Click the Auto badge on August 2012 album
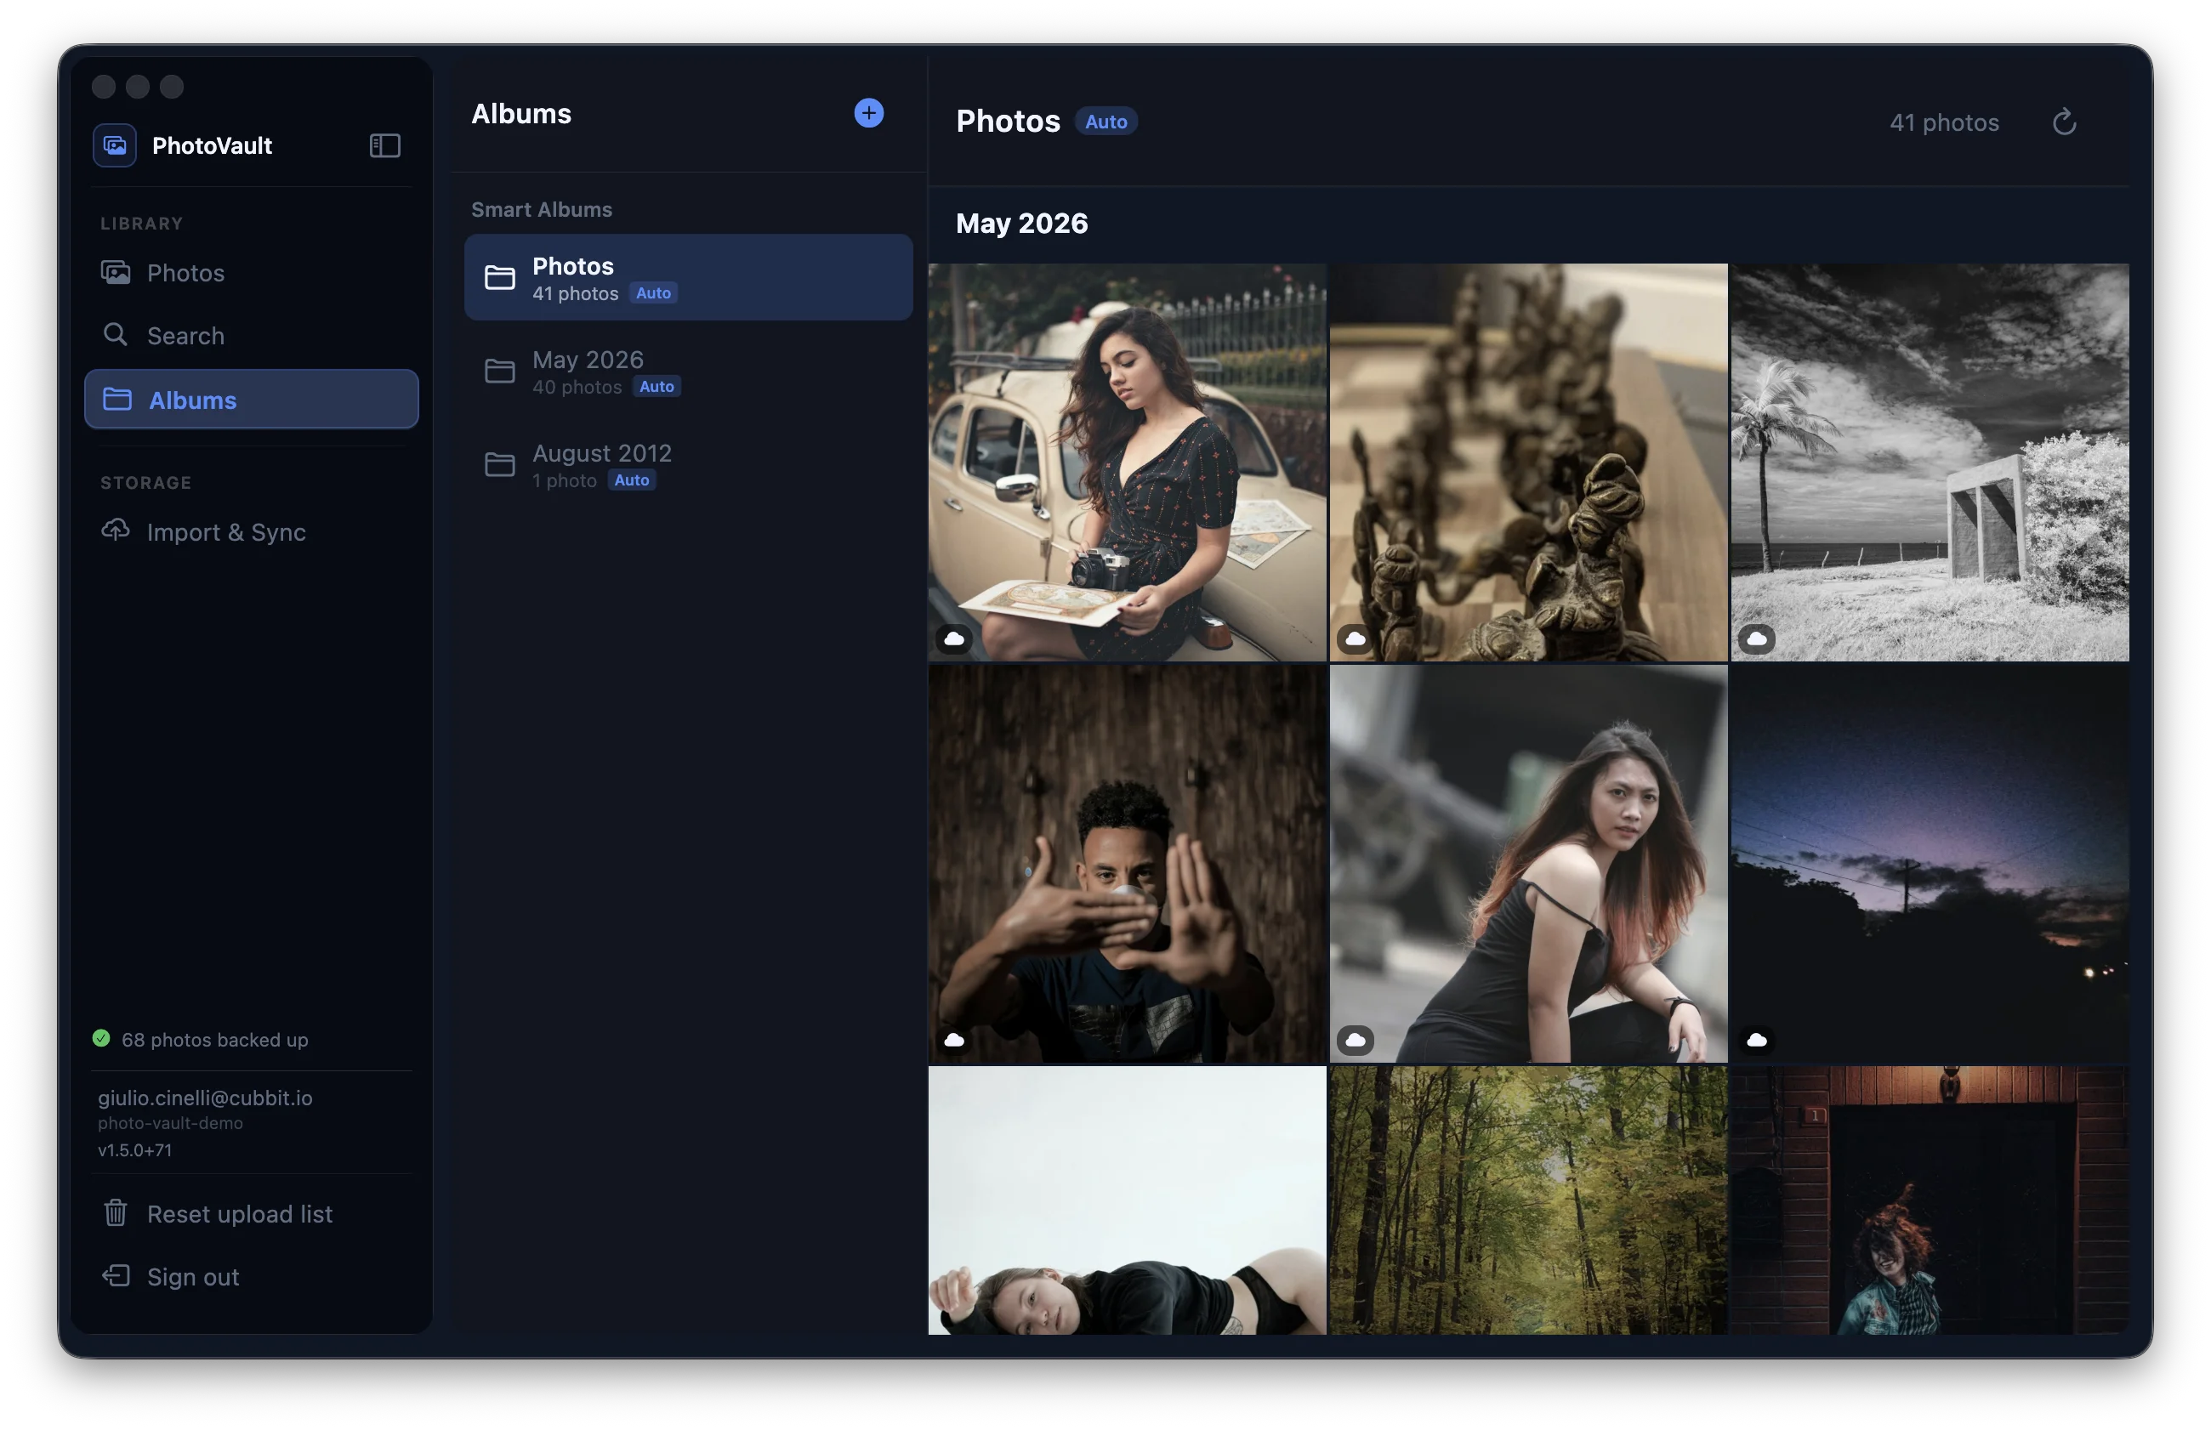Screen dimensions: 2211x1430 point(632,480)
